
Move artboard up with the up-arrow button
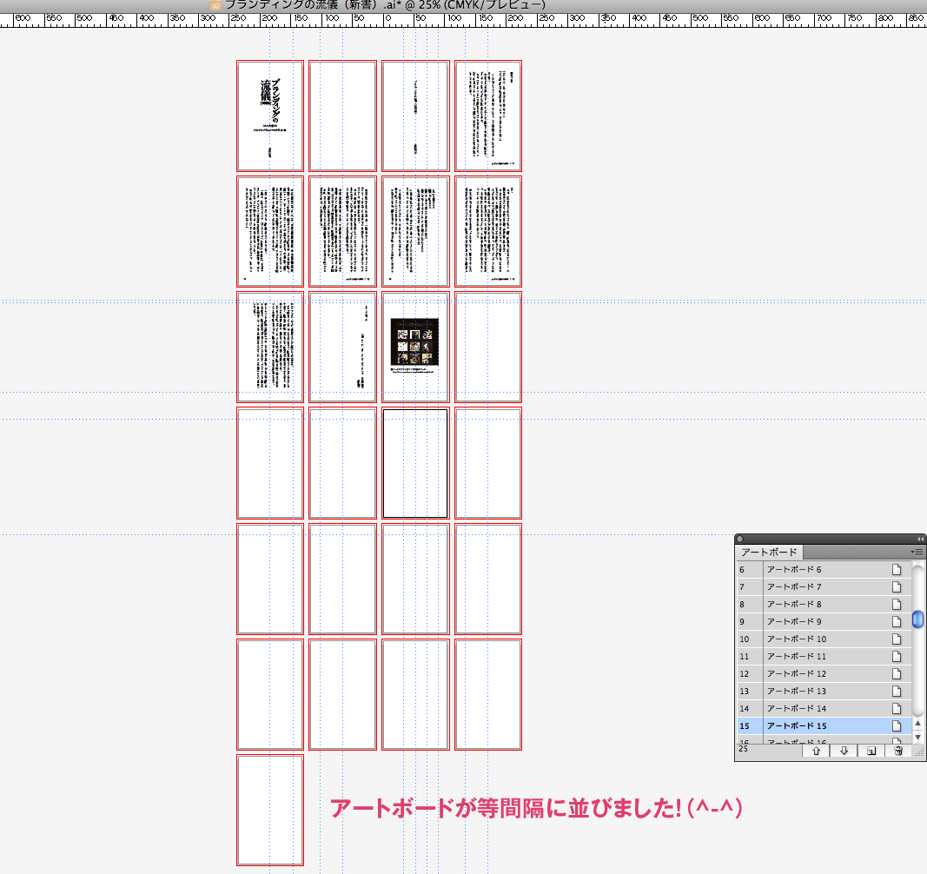click(x=816, y=751)
